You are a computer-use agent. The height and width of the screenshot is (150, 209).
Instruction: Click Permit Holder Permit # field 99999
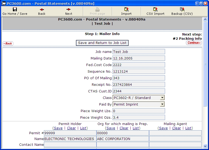70,133
